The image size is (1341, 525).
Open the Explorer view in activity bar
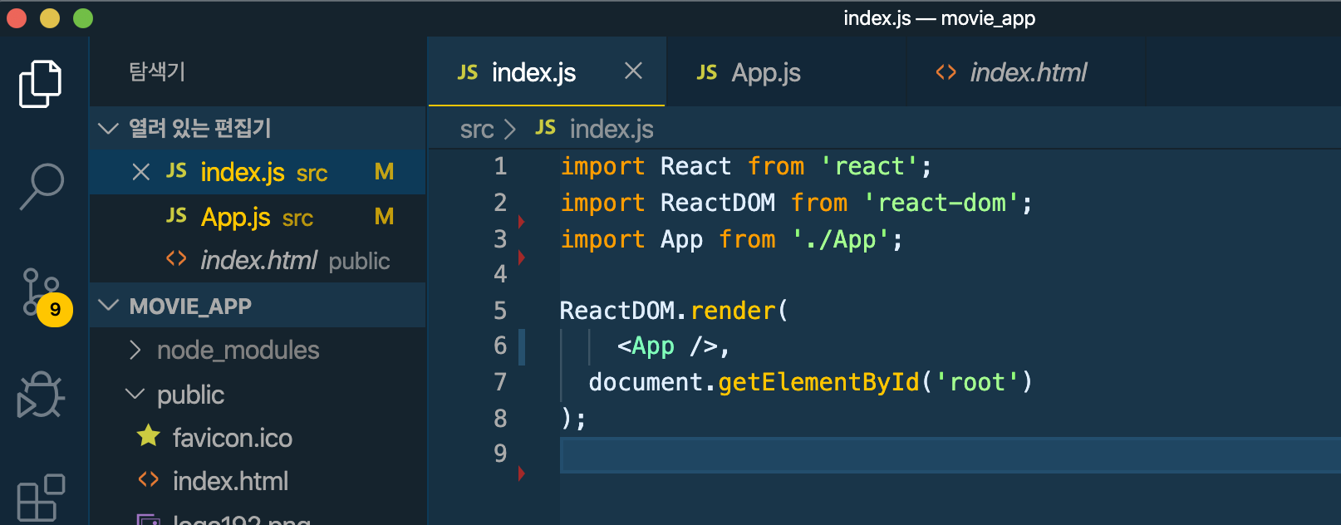[41, 84]
